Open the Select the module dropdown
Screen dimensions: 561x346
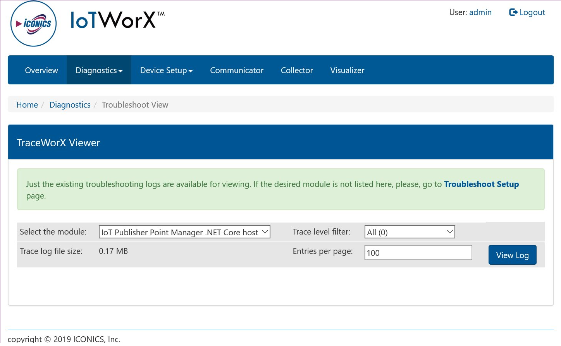coord(184,232)
